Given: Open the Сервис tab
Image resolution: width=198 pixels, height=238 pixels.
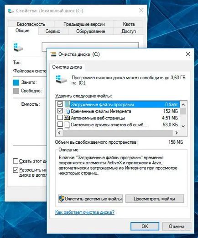Looking at the screenshot, I should click(x=53, y=32).
